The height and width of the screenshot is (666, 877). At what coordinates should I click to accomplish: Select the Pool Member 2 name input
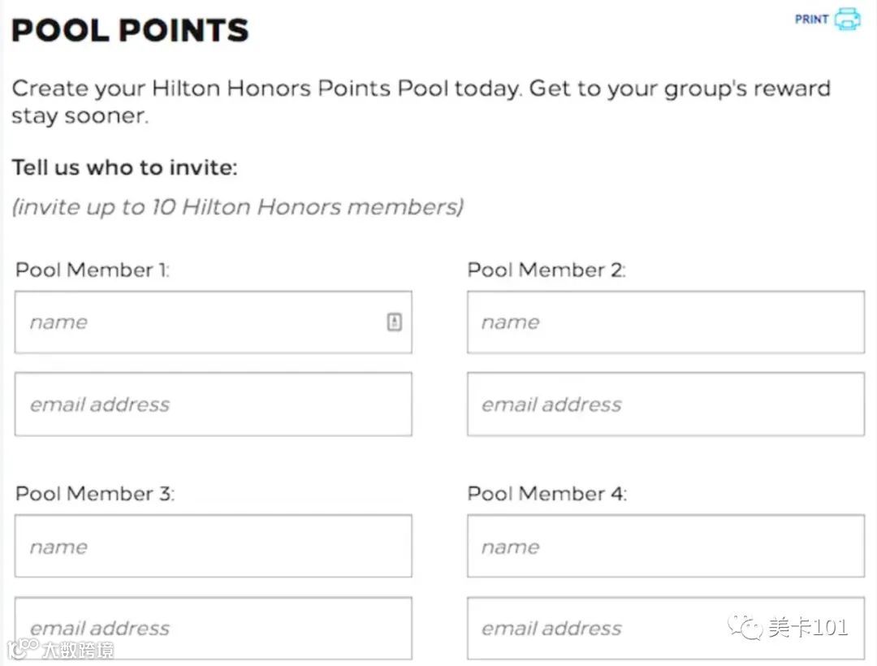[x=665, y=322]
